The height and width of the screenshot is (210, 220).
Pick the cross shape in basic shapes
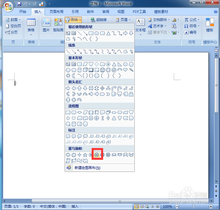68,70
